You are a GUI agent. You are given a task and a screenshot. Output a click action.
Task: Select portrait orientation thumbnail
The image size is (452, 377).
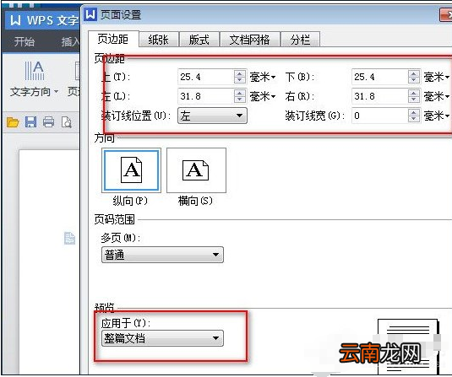coord(131,170)
